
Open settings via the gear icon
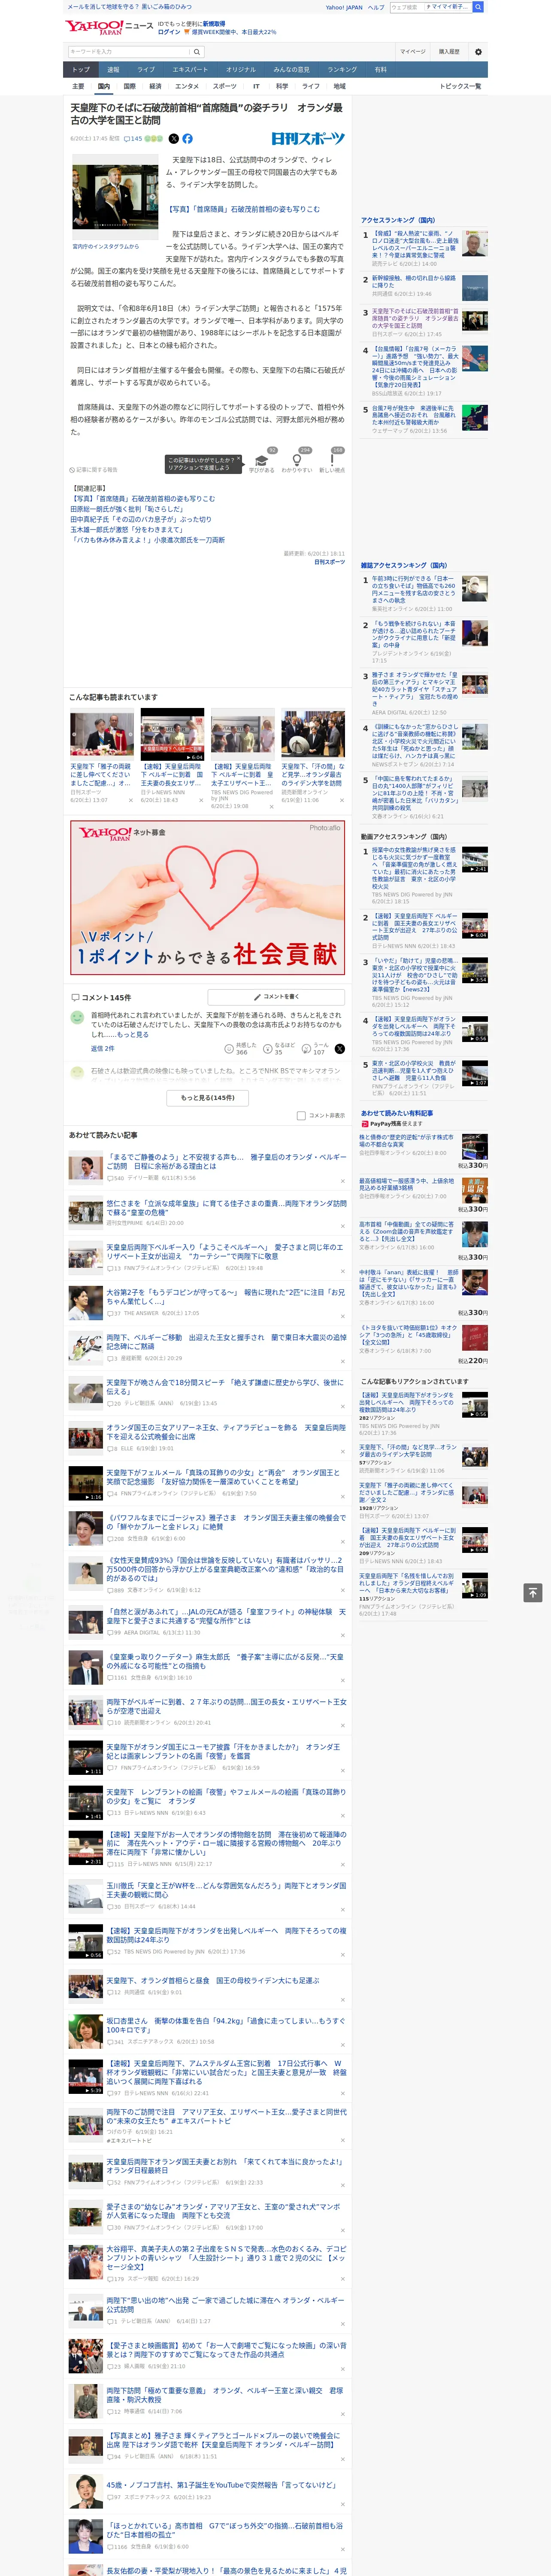(478, 52)
